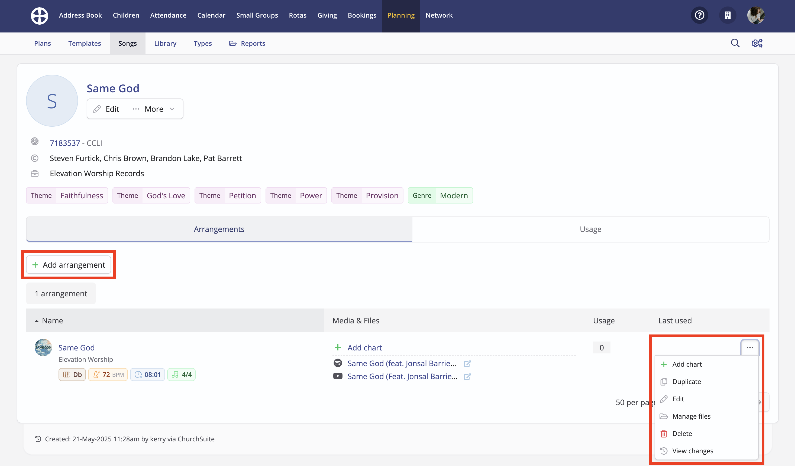795x466 pixels.
Task: Open the Songs section
Action: point(127,43)
